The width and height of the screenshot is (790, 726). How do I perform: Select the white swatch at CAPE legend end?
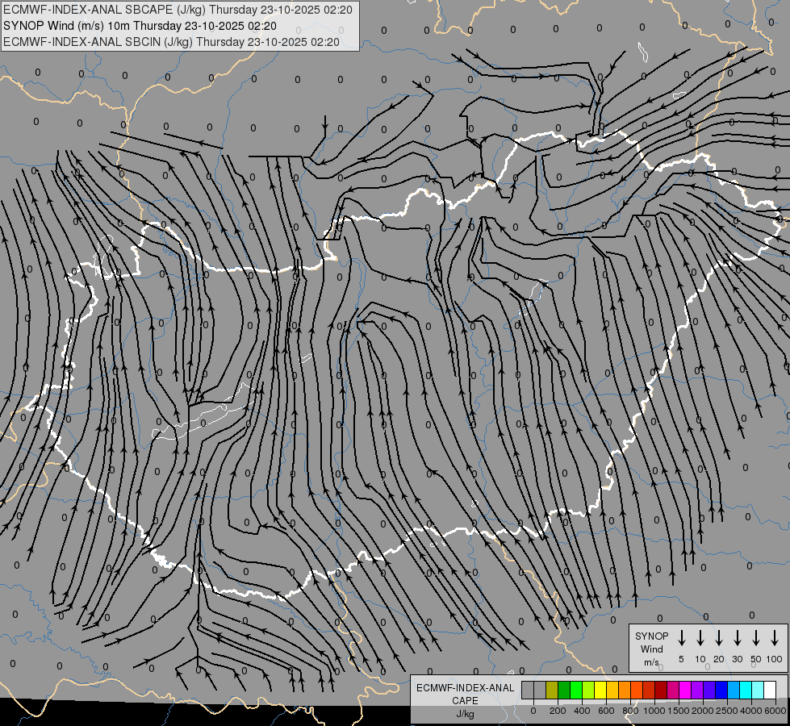click(770, 690)
